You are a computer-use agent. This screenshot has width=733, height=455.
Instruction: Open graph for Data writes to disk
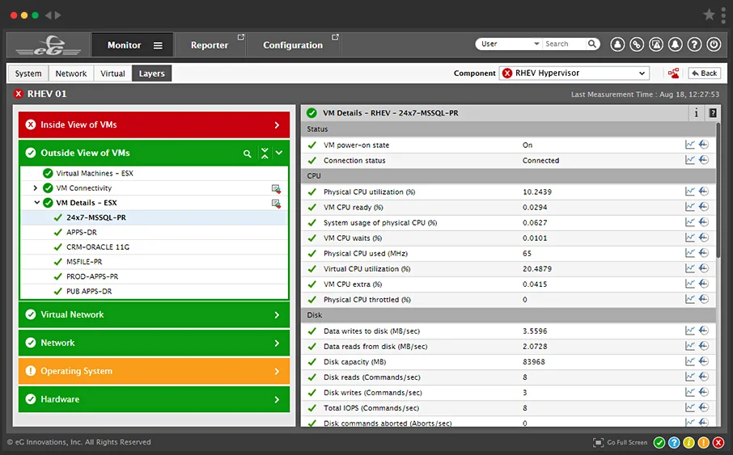pyautogui.click(x=689, y=331)
